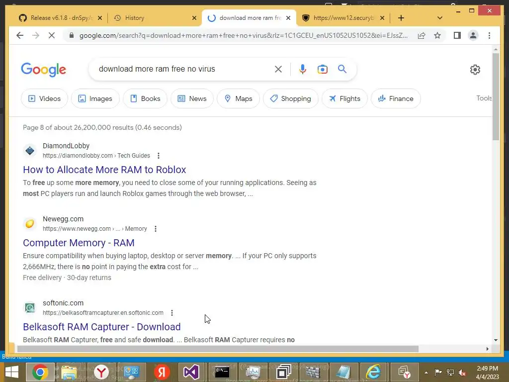509x382 pixels.
Task: Open File Explorer from taskbar
Action: pos(69,372)
